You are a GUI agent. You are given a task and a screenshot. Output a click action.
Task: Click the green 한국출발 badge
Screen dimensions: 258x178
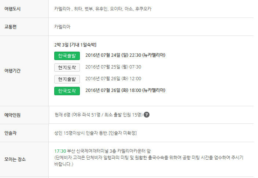click(67, 56)
